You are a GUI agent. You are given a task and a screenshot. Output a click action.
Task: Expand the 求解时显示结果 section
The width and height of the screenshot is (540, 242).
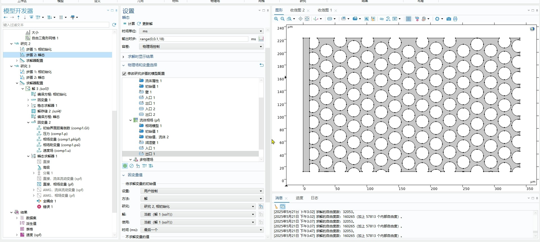140,56
